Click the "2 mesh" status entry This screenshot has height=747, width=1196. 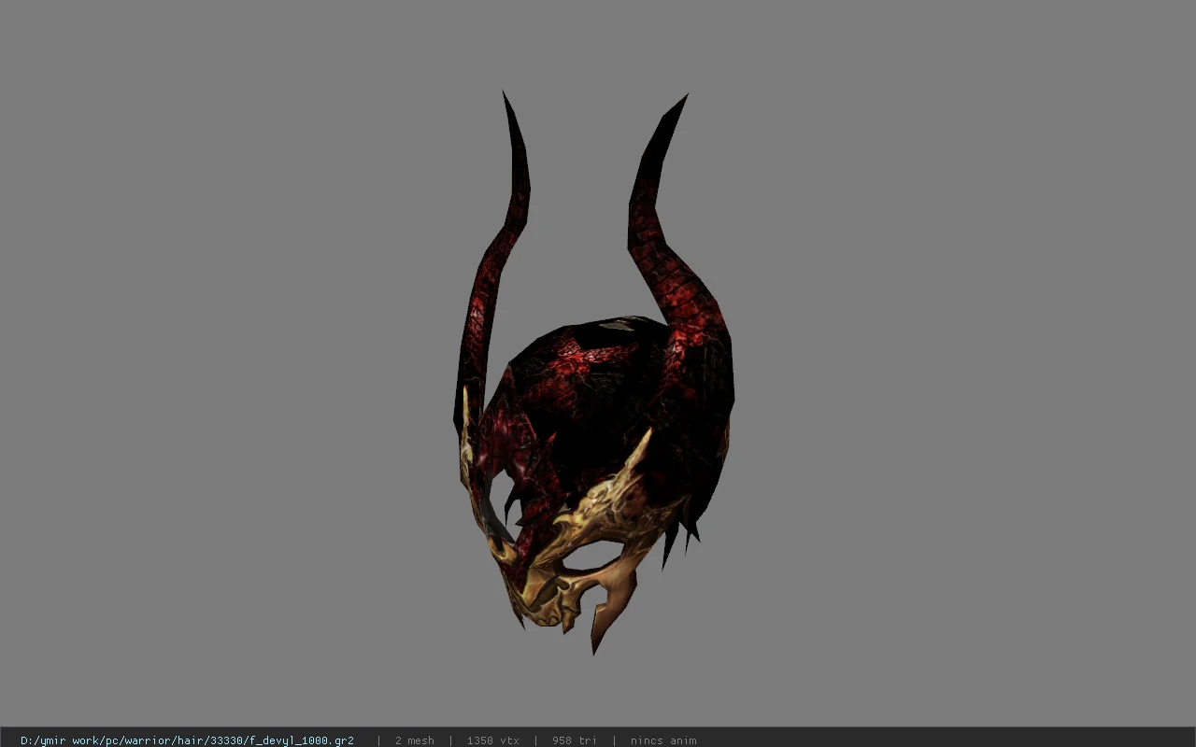pos(414,740)
